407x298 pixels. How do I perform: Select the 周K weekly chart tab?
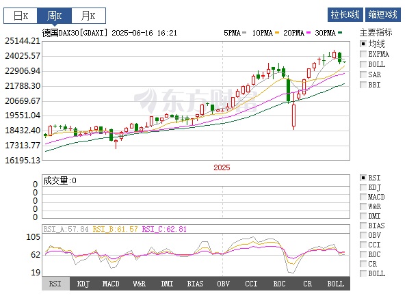click(55, 16)
